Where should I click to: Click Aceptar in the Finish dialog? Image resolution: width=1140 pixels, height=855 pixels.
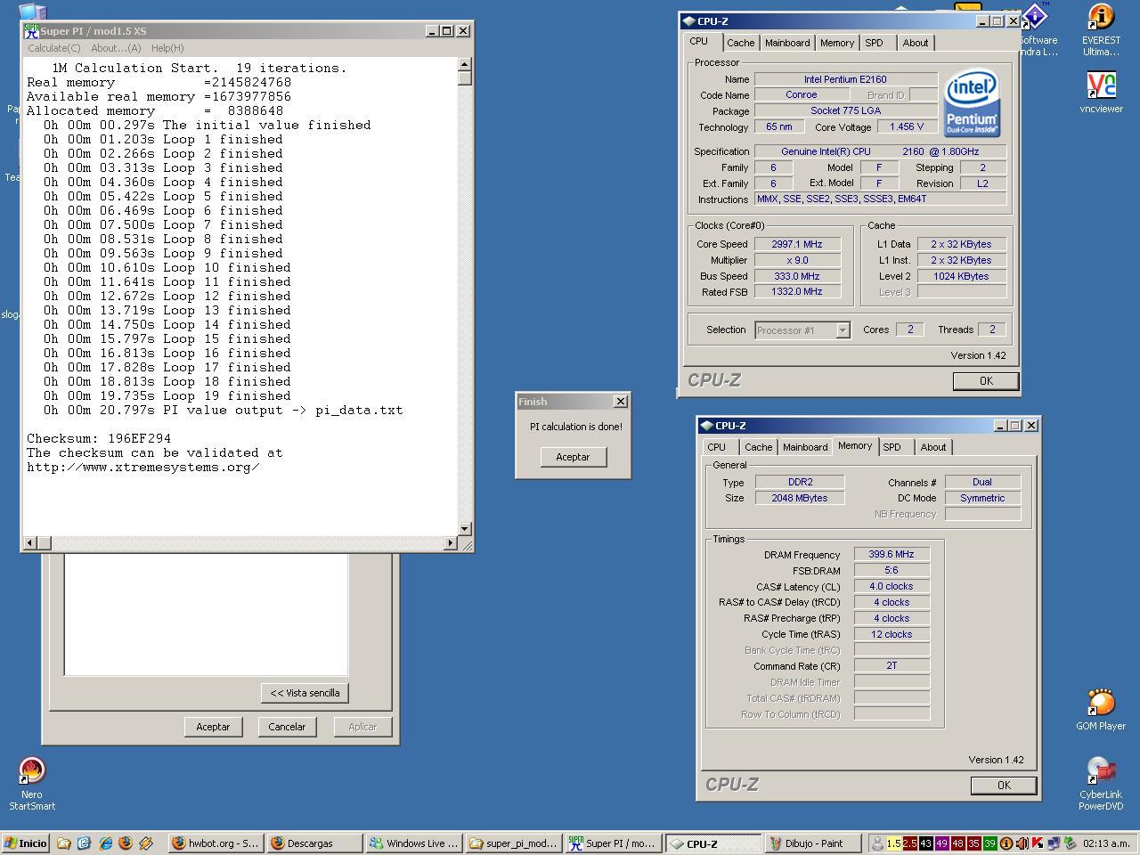573,457
